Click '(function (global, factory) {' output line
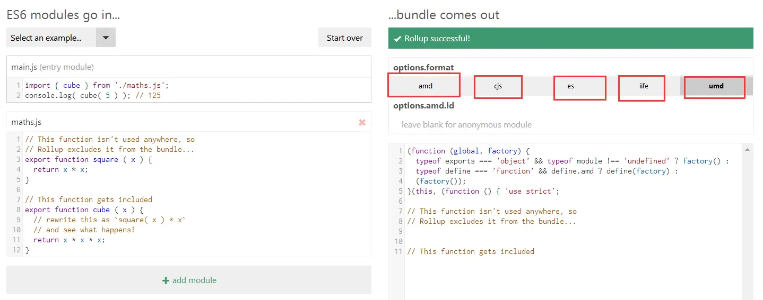763x300 pixels. (x=468, y=151)
